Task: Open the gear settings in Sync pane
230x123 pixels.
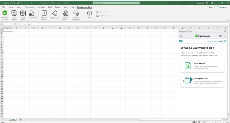Action: 220,36
